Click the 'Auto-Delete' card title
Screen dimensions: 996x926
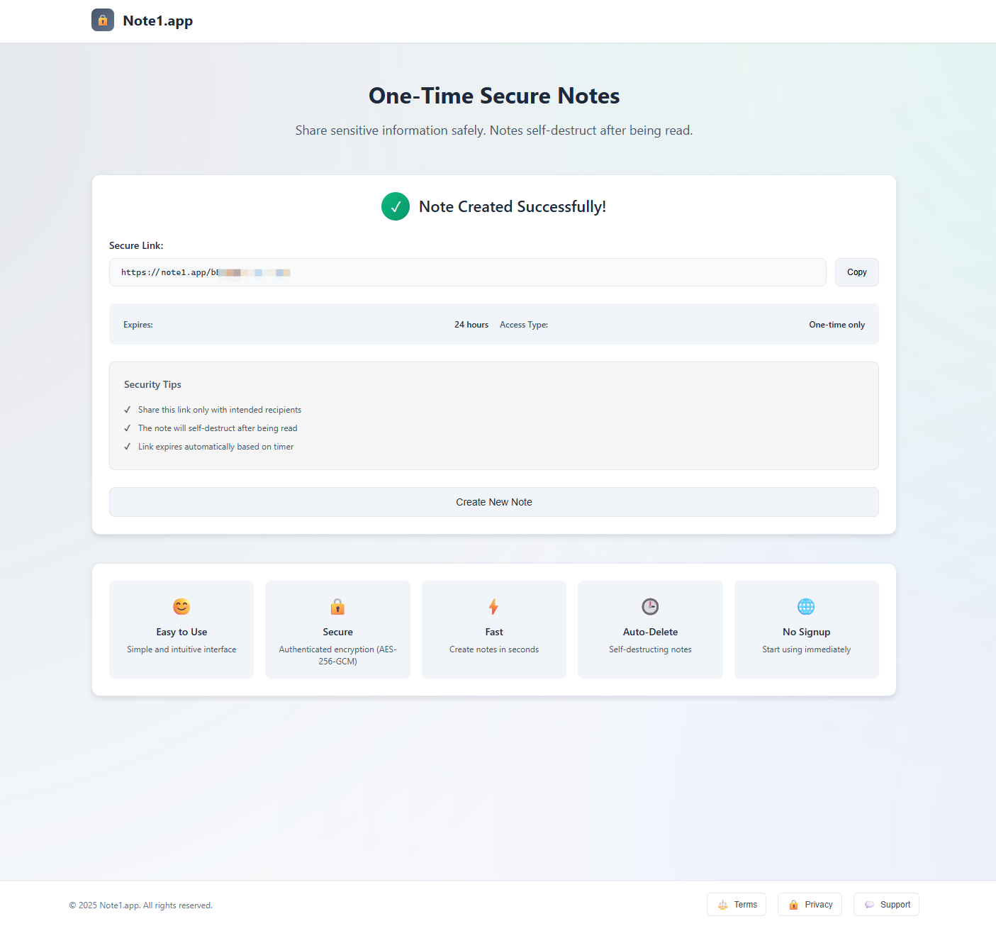point(650,632)
